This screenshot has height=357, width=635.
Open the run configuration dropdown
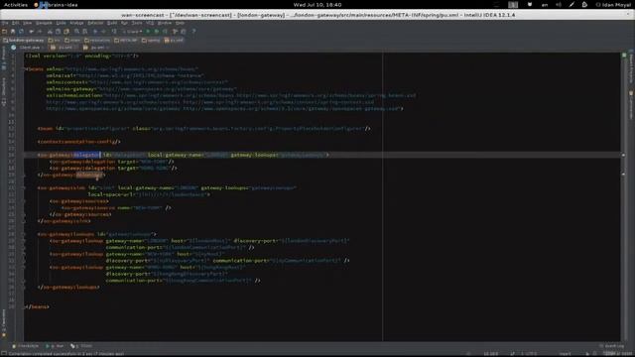click(133, 32)
